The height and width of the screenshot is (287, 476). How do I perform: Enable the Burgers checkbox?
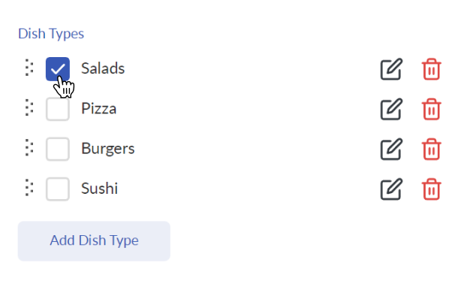click(x=58, y=149)
